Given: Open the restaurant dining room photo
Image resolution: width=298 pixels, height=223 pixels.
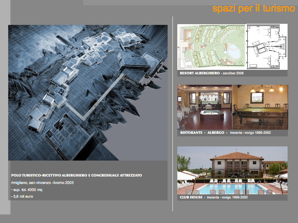Looking at the screenshot, I should click(x=205, y=107).
